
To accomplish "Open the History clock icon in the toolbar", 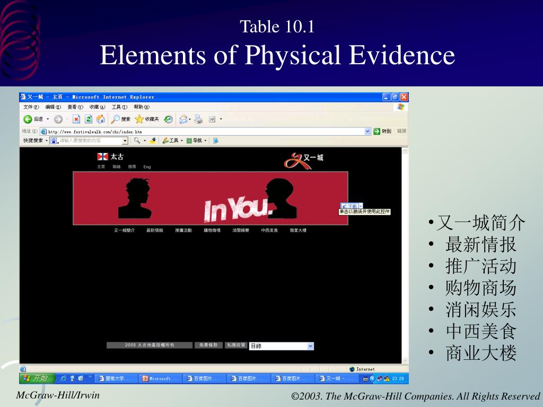I will coord(168,119).
